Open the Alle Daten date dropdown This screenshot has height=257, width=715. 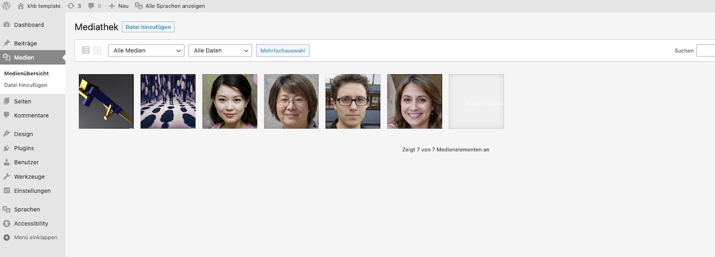[x=220, y=51]
